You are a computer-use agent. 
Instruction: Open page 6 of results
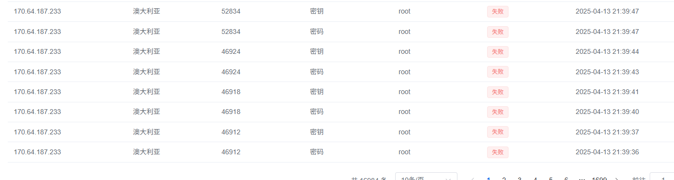click(566, 178)
